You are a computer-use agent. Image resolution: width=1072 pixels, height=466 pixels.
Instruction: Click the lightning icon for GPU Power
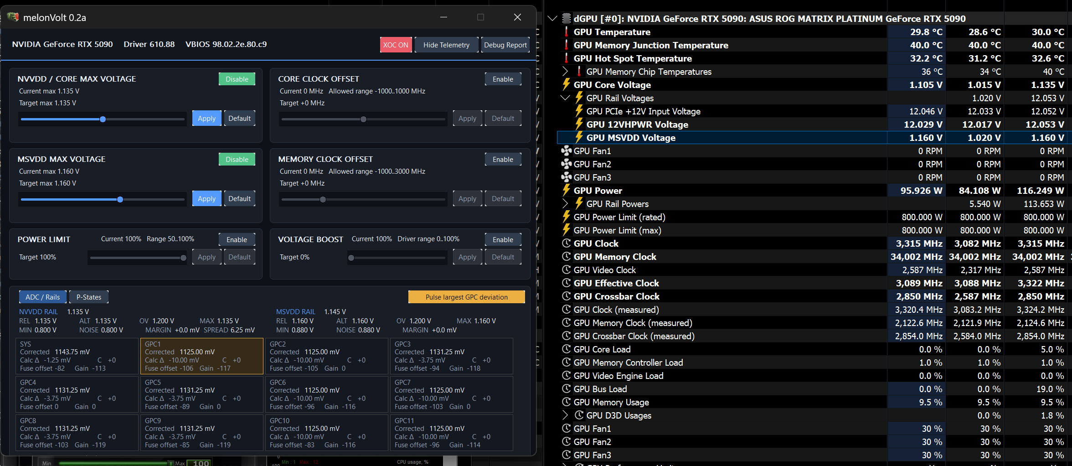[566, 191]
